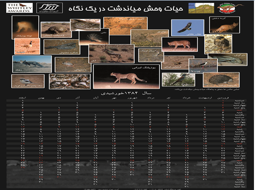Viewport: 255px width, 190px height.
Task: Select the shrike bird photo at lower left
Action: [28, 81]
